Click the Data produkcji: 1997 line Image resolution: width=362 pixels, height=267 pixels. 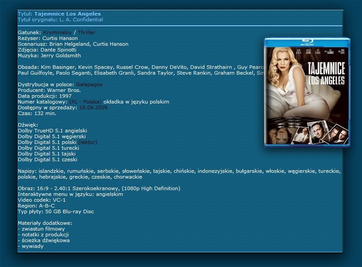pyautogui.click(x=44, y=96)
